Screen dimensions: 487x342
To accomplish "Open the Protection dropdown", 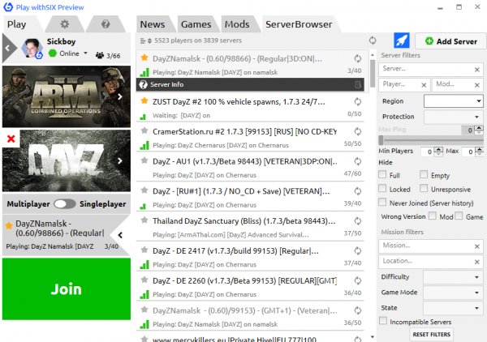I will 454,117.
